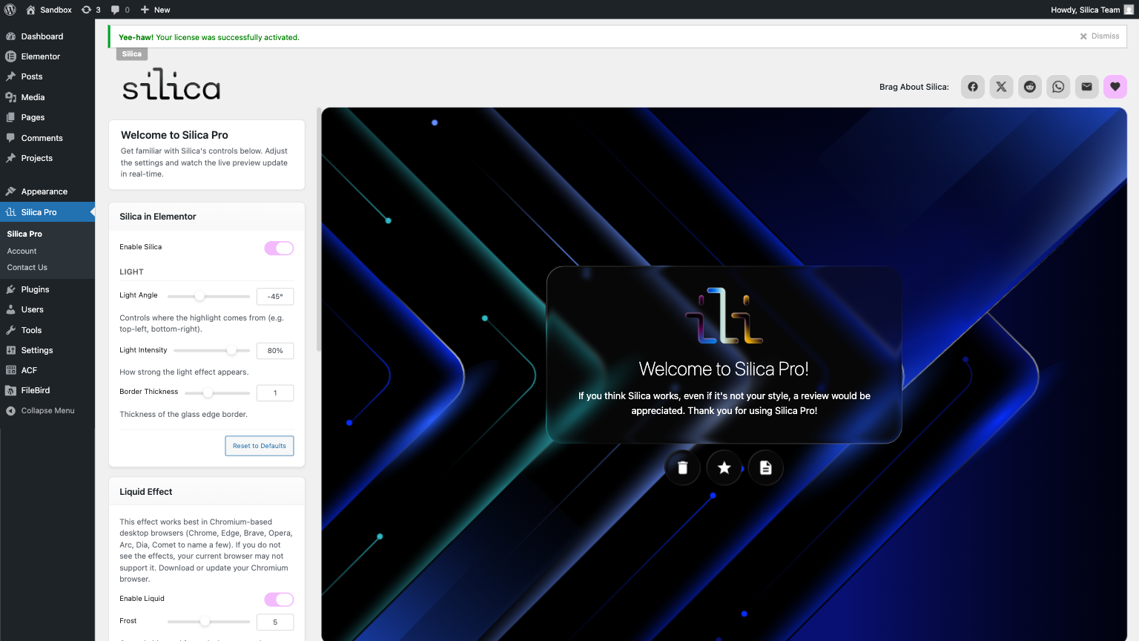The image size is (1139, 641).
Task: Go to the Account submenu item
Action: pyautogui.click(x=22, y=251)
